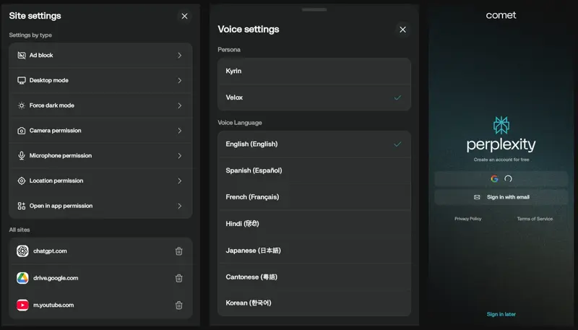Select the Kyrin persona
578x330 pixels.
click(314, 71)
